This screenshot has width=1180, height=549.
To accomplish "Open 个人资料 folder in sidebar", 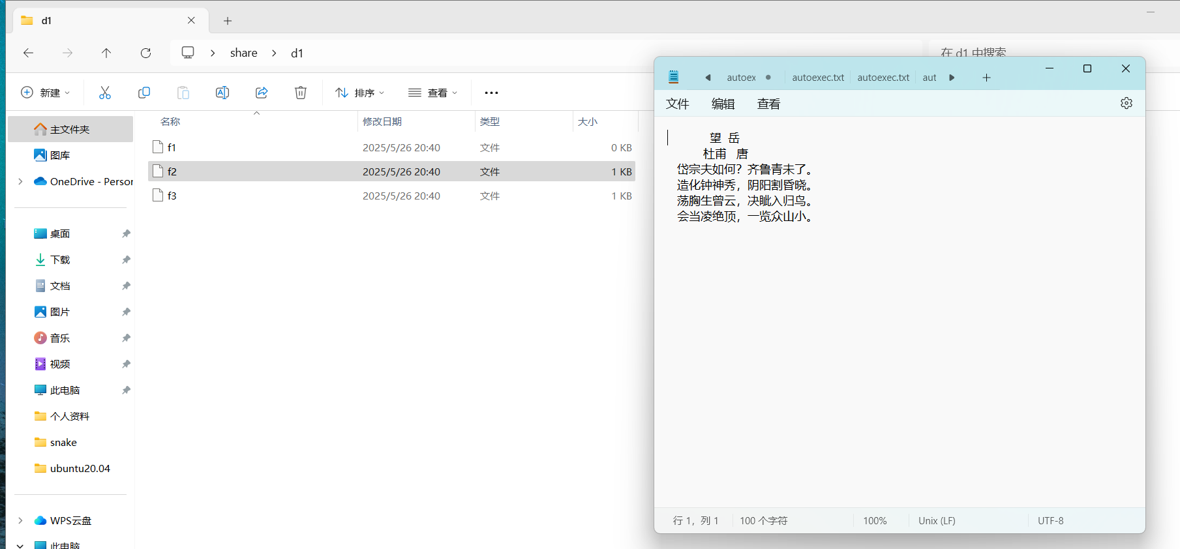I will [x=70, y=416].
